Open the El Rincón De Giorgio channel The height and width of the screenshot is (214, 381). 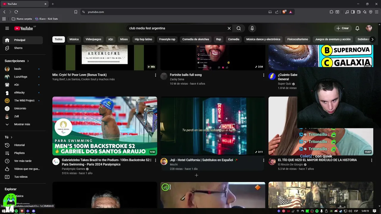[290, 164]
